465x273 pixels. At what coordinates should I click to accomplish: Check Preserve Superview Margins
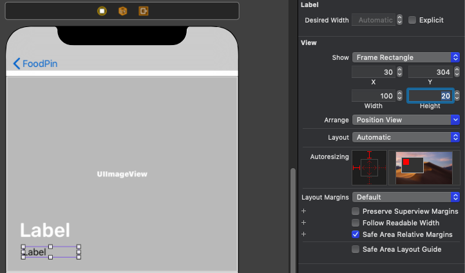coord(356,211)
